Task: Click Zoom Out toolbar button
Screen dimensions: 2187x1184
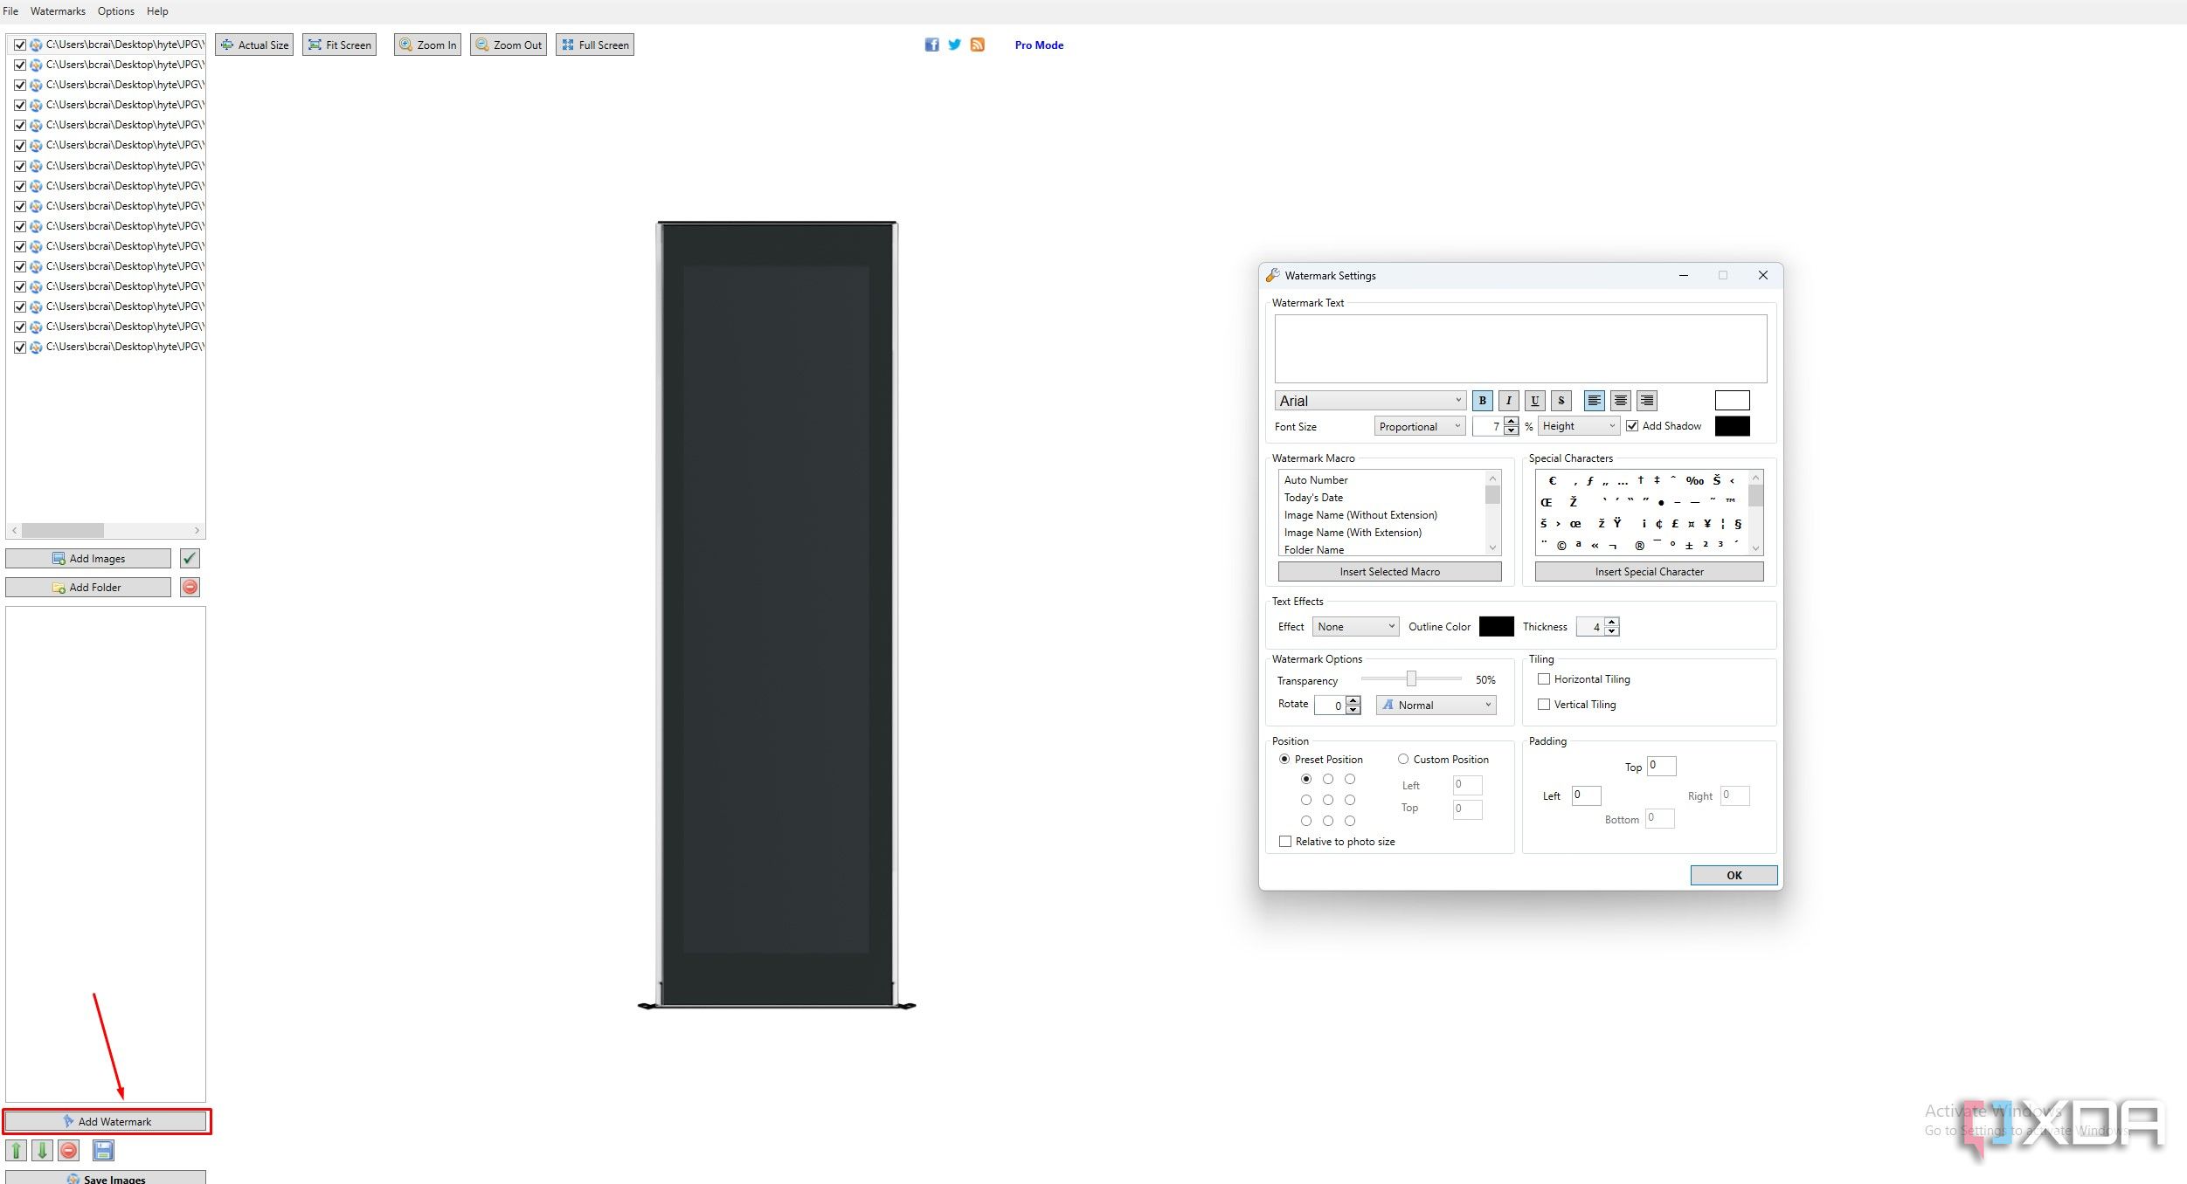Action: tap(509, 45)
